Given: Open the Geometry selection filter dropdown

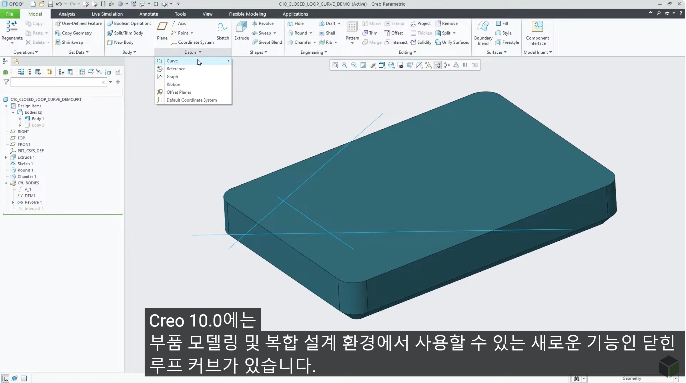Looking at the screenshot, I should click(x=676, y=378).
